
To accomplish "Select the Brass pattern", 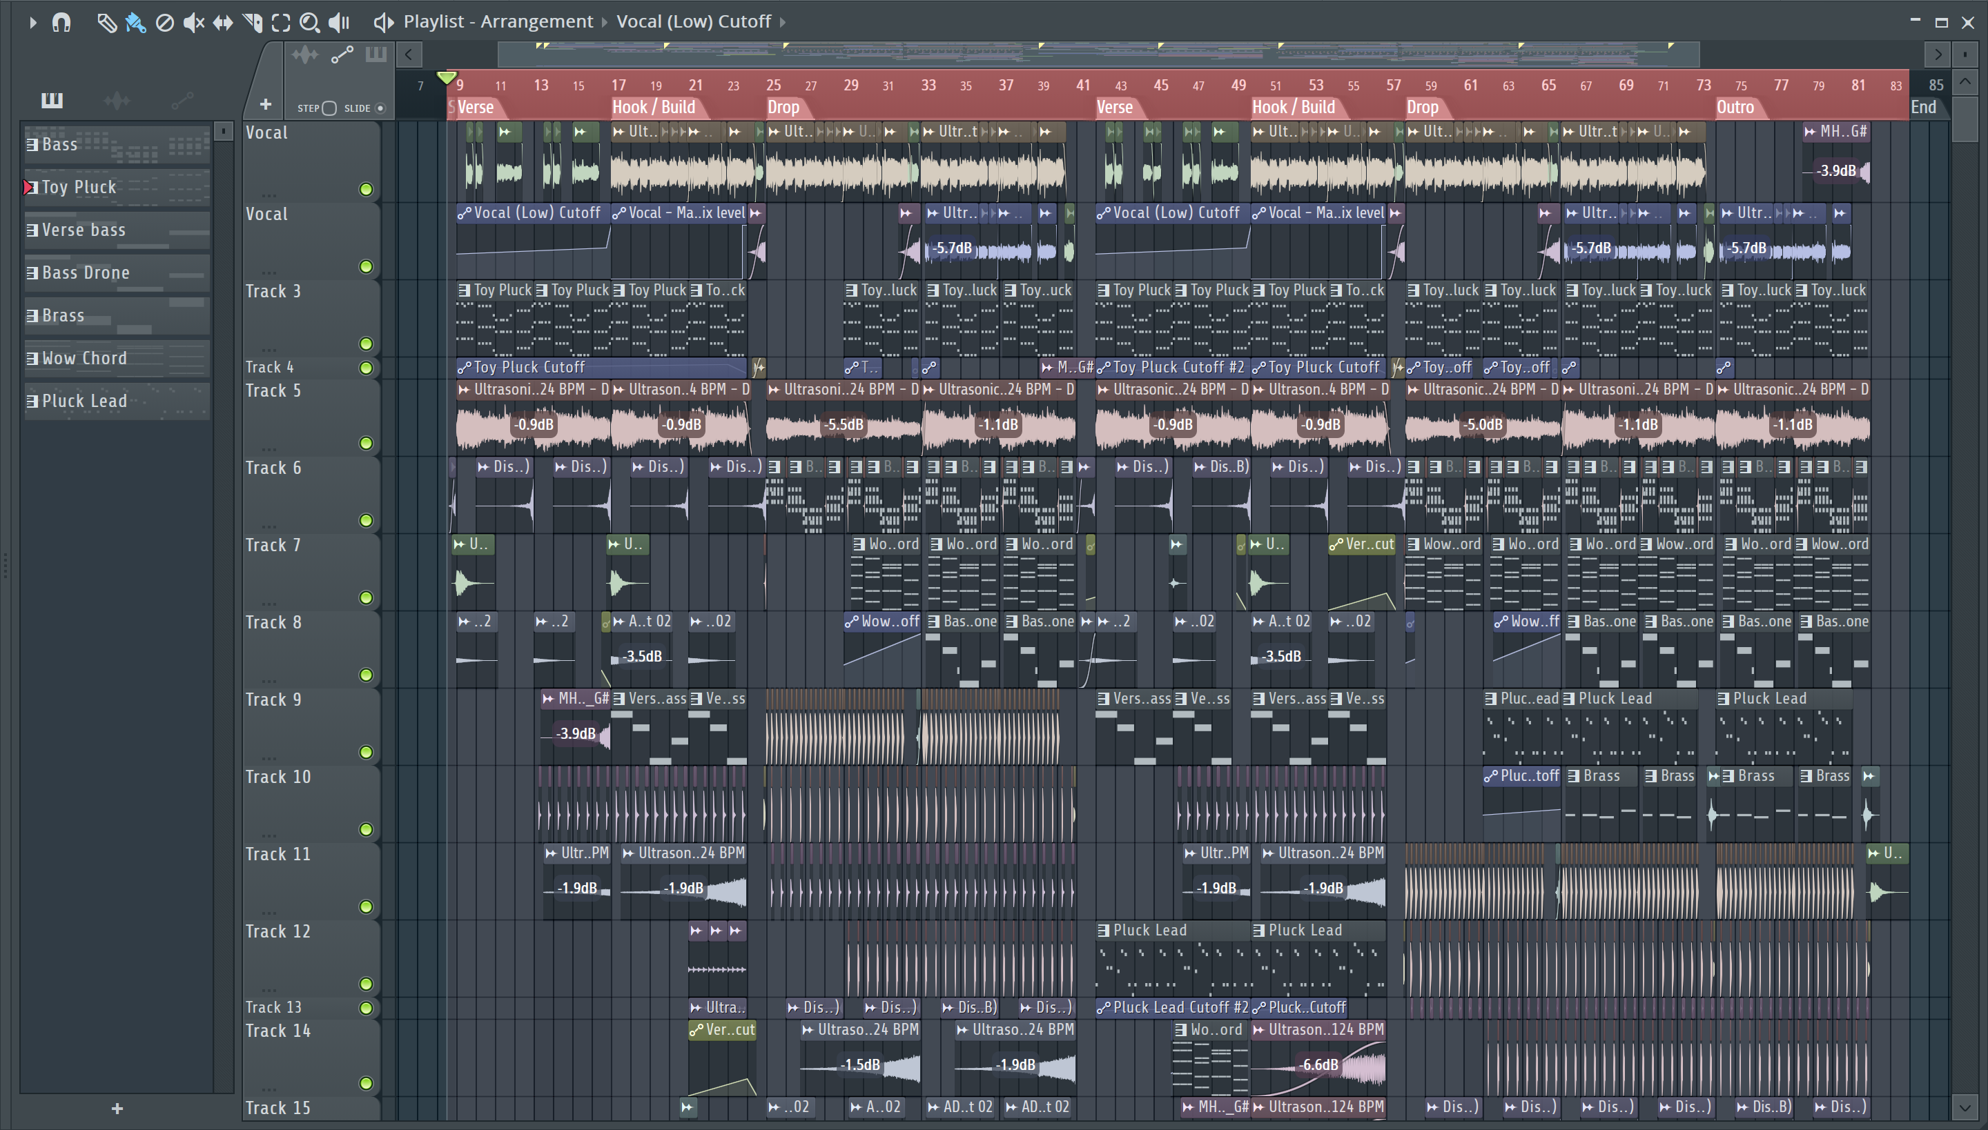I will point(117,315).
